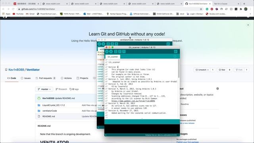Open the PowerSchool Learning bookmark
Viewport: 254px width, 143px height.
click(x=47, y=14)
